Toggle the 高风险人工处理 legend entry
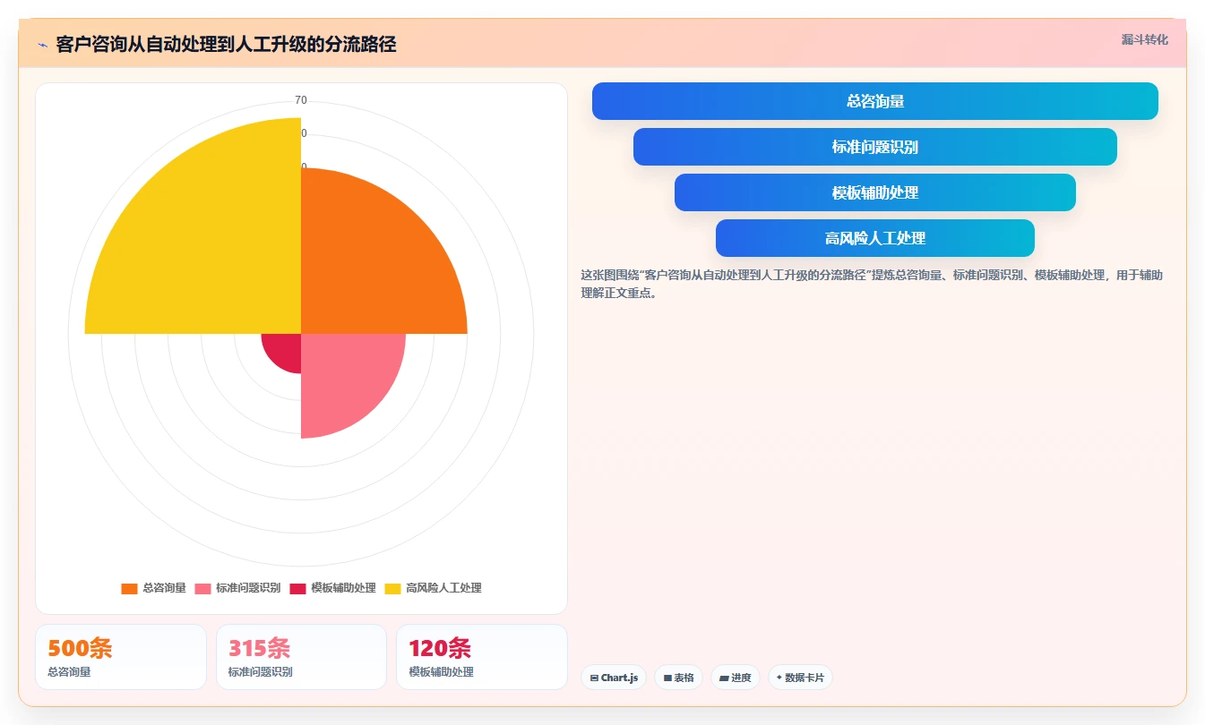The image size is (1205, 725). click(x=433, y=588)
